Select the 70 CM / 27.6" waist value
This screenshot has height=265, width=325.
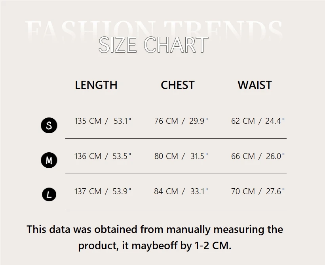click(258, 191)
